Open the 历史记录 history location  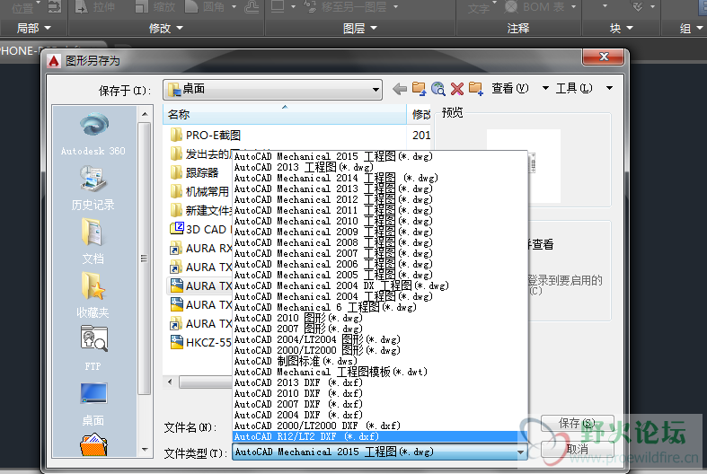pyautogui.click(x=93, y=188)
